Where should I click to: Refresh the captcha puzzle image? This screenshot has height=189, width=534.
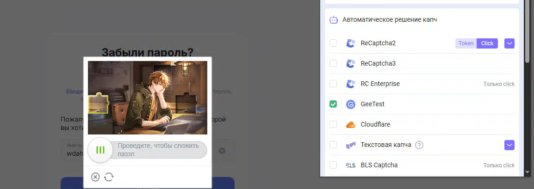point(109,177)
